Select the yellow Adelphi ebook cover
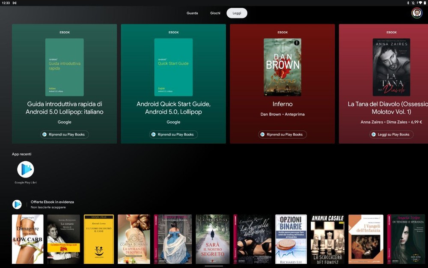Viewport: 428px width, 268px height. coord(99,239)
